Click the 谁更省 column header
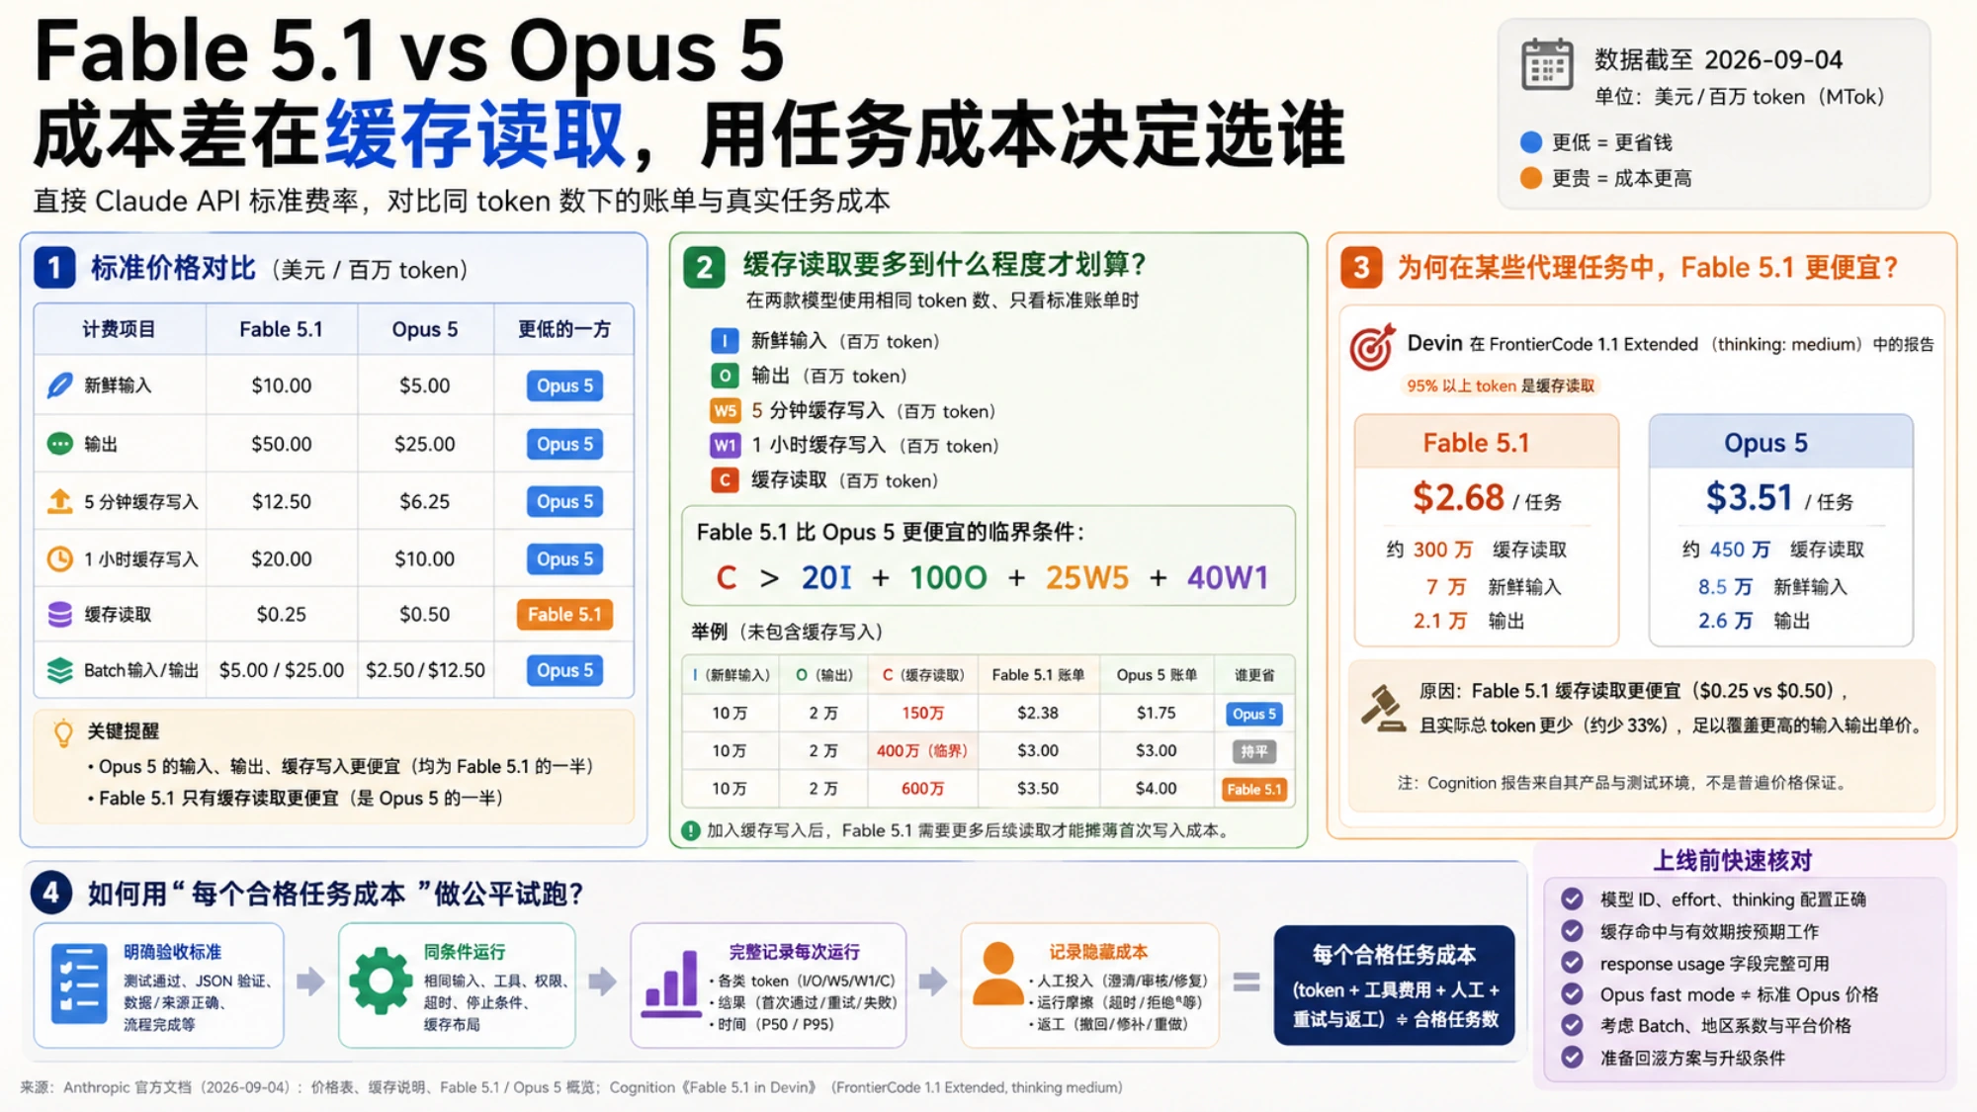The height and width of the screenshot is (1112, 1977). 1254,675
